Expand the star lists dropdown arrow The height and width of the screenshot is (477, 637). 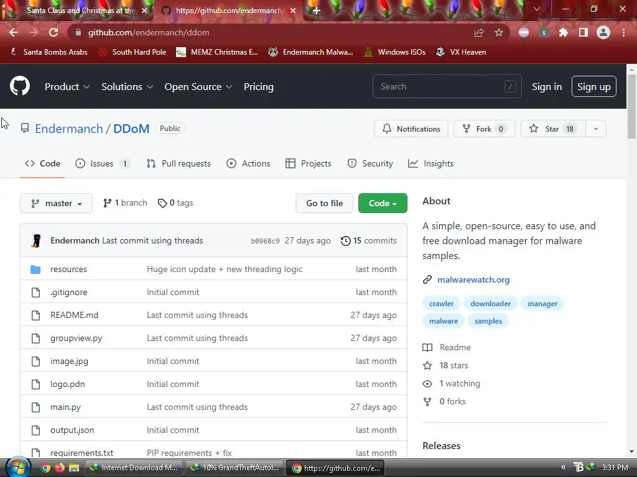tap(596, 129)
